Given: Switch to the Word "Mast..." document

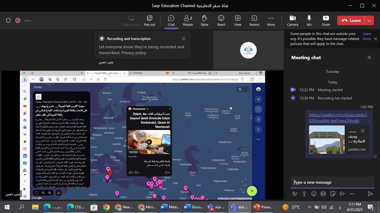Looking at the screenshot, I should click(170, 207).
